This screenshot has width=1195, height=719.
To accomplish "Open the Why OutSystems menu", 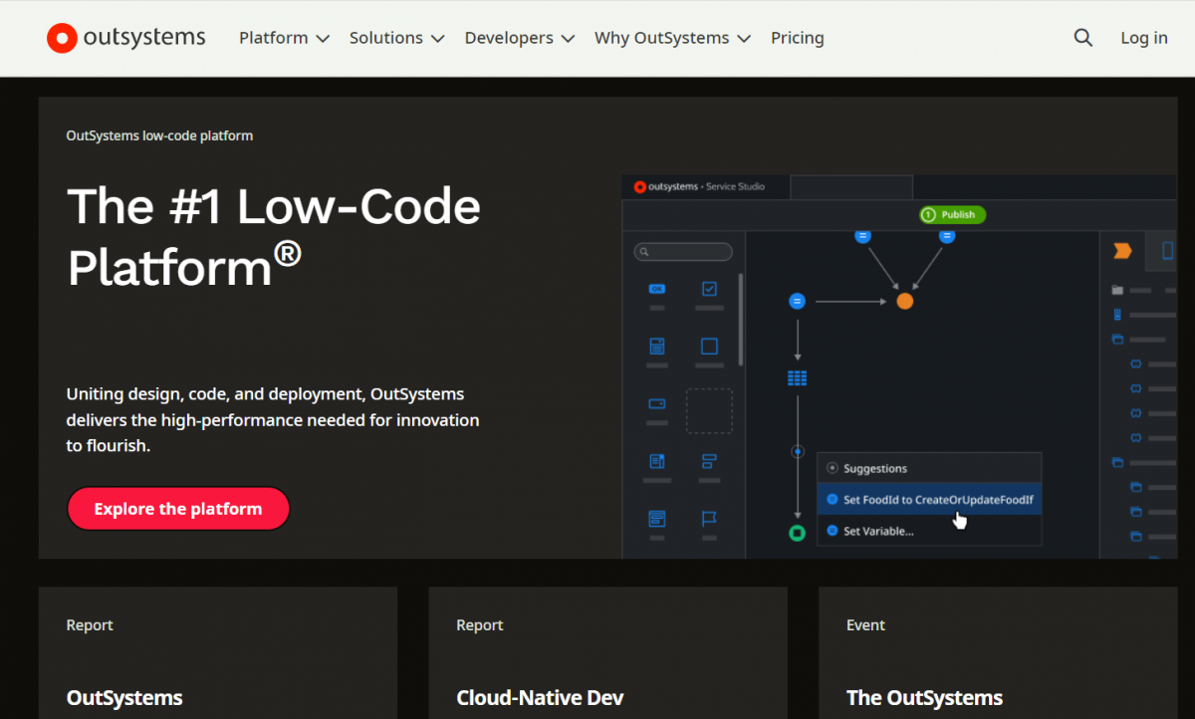I will click(x=671, y=37).
